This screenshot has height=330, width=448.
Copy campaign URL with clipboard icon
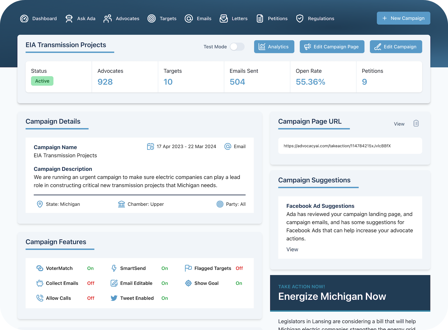416,123
